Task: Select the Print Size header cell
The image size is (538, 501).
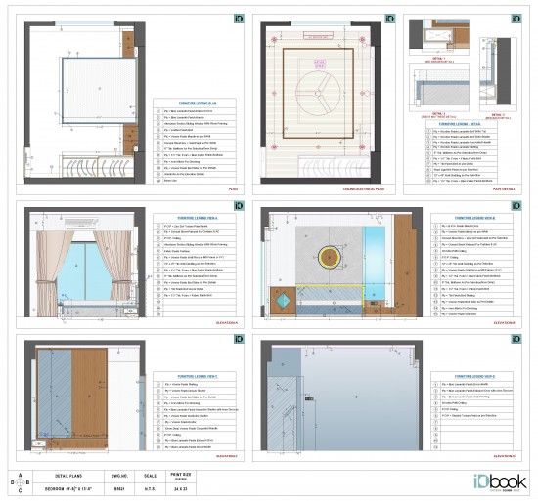Action: tap(181, 476)
